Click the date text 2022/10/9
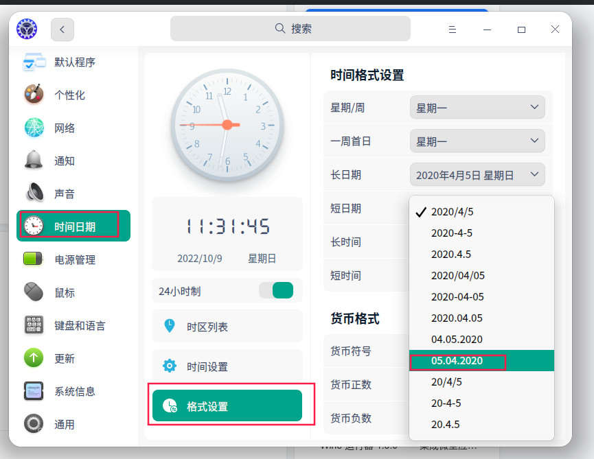This screenshot has height=459, width=594. coord(200,259)
